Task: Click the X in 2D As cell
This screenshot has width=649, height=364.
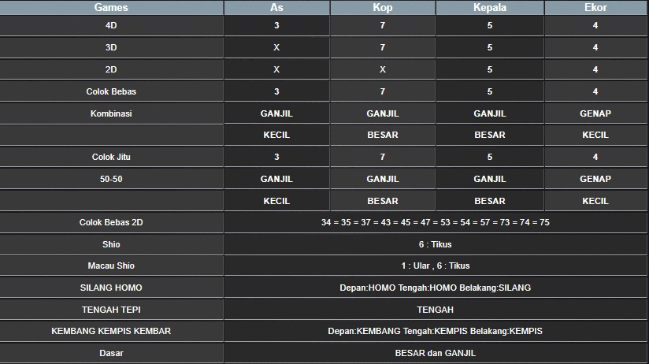Action: pyautogui.click(x=276, y=69)
